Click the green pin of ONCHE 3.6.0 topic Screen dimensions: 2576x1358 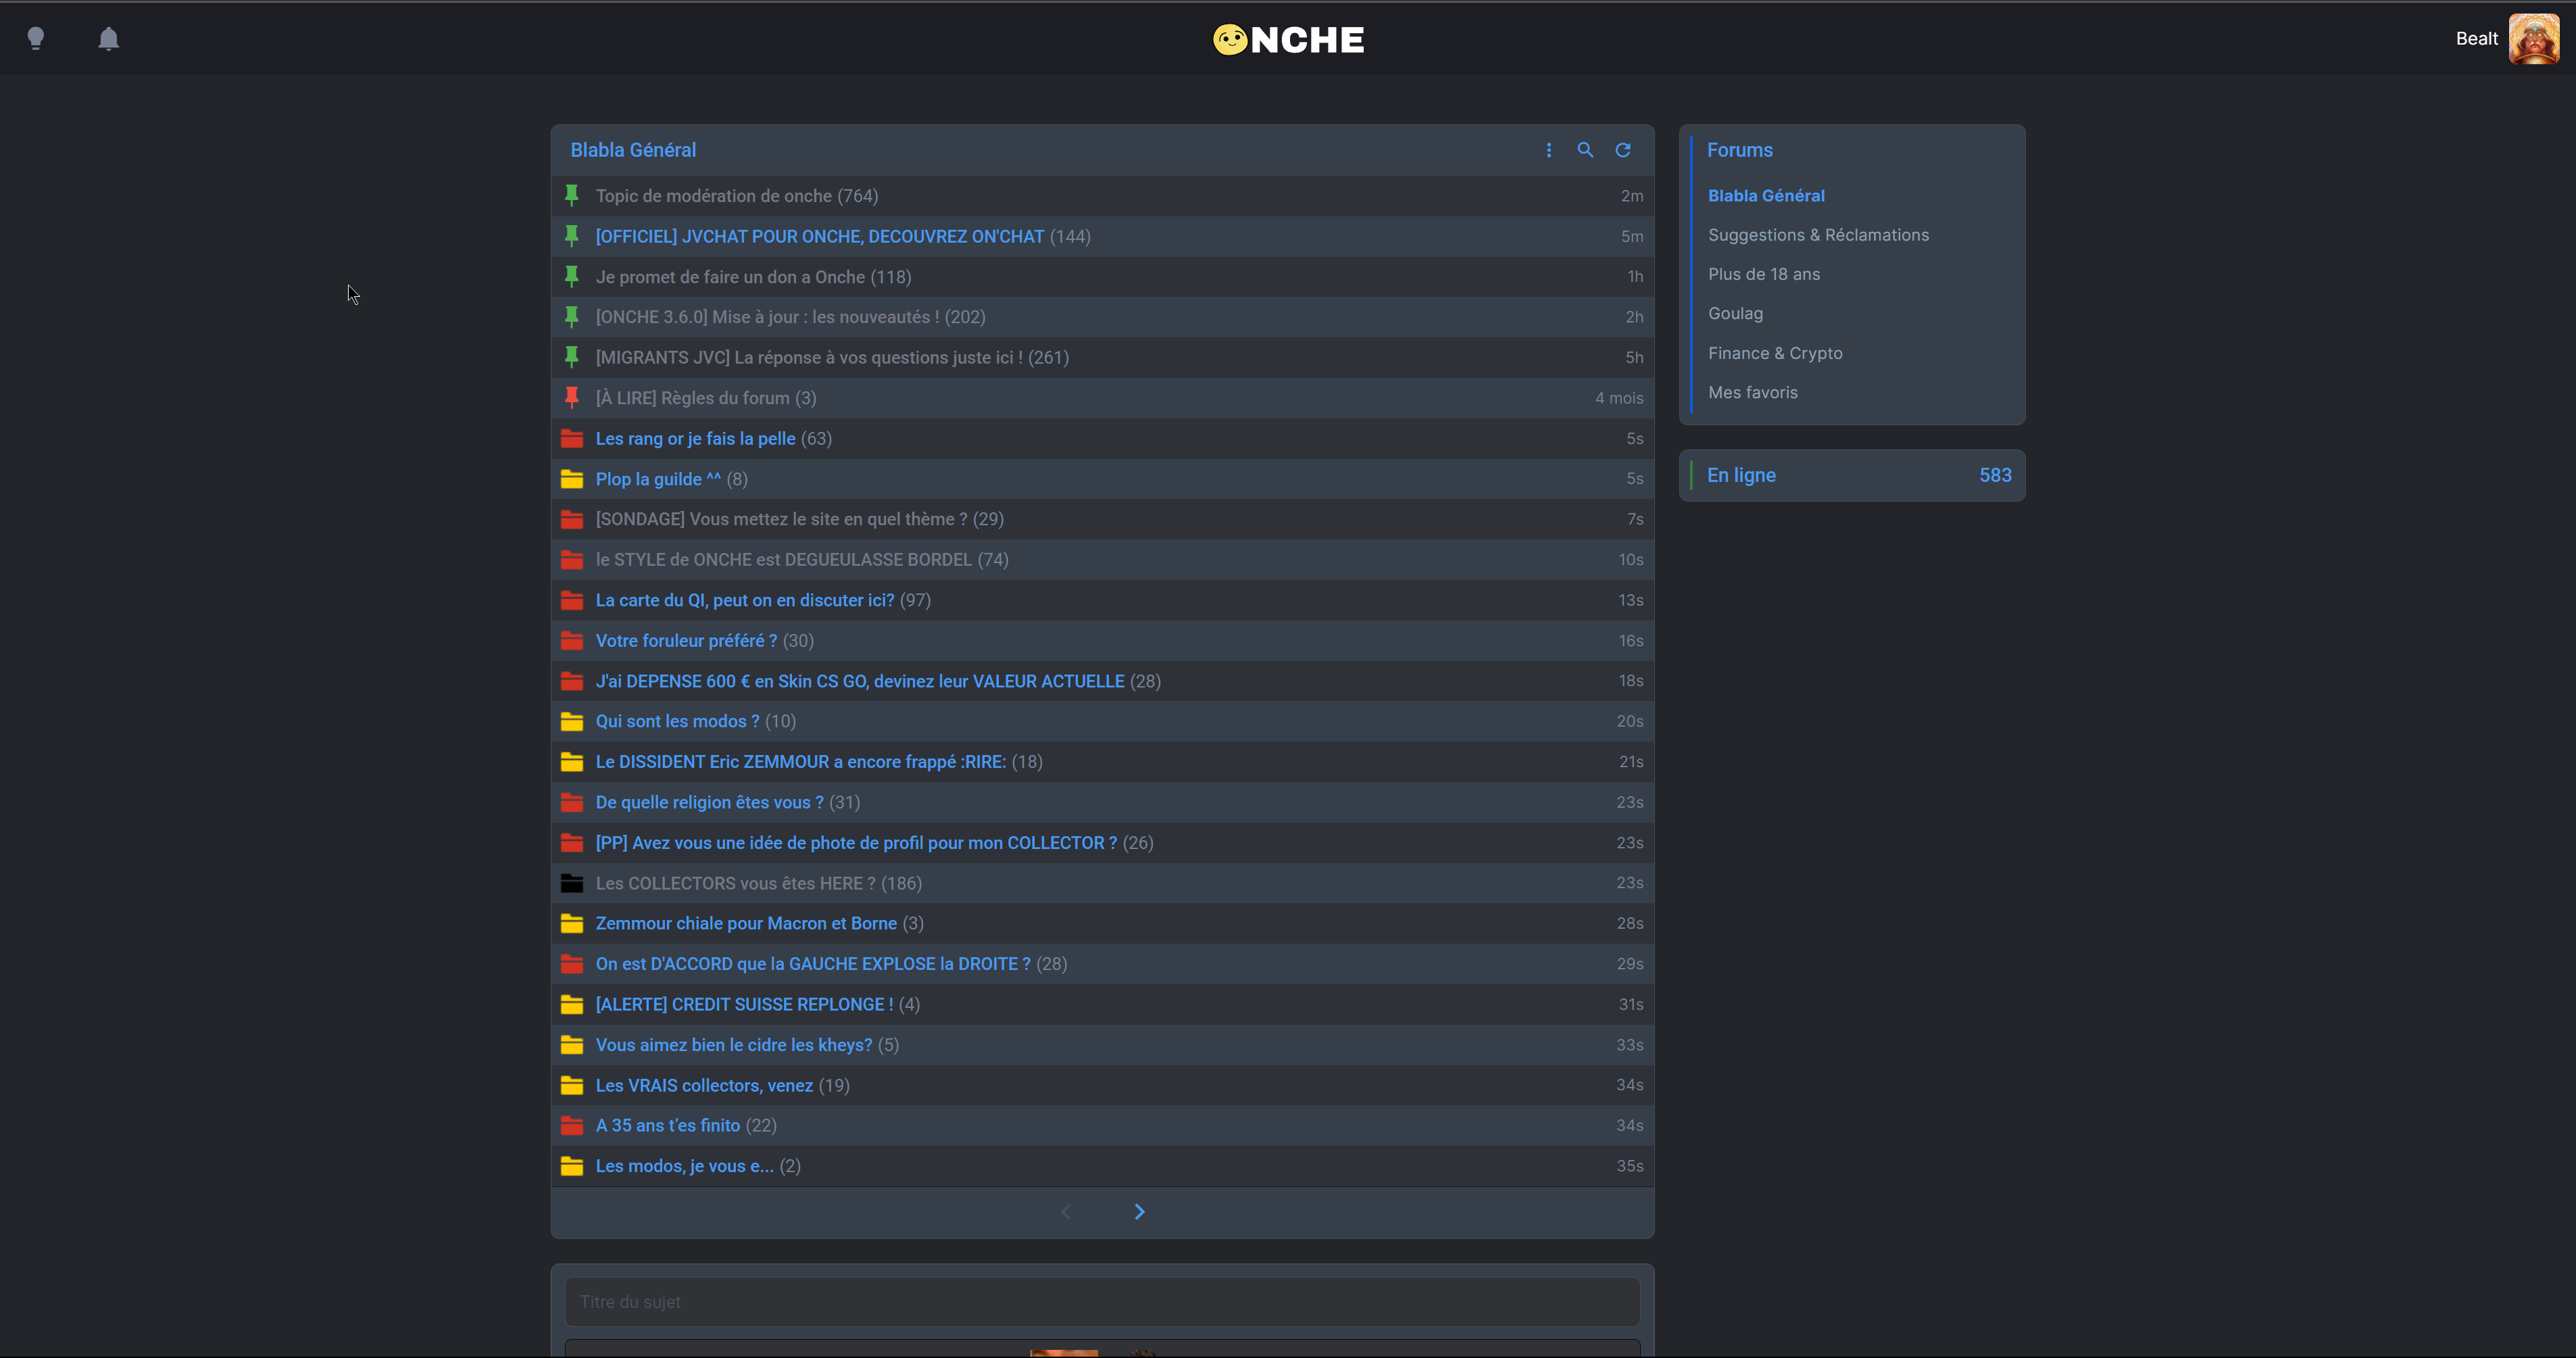pyautogui.click(x=572, y=317)
